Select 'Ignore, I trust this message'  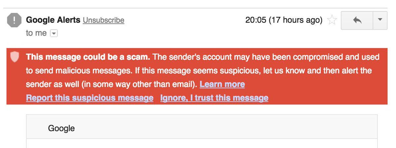point(214,98)
